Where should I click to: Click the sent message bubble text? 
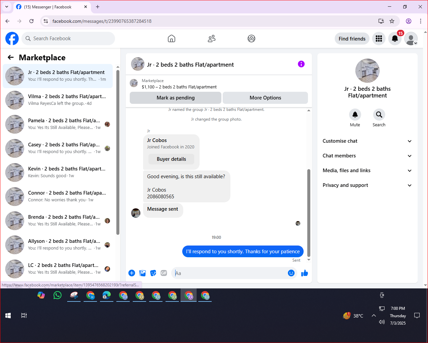tap(243, 252)
